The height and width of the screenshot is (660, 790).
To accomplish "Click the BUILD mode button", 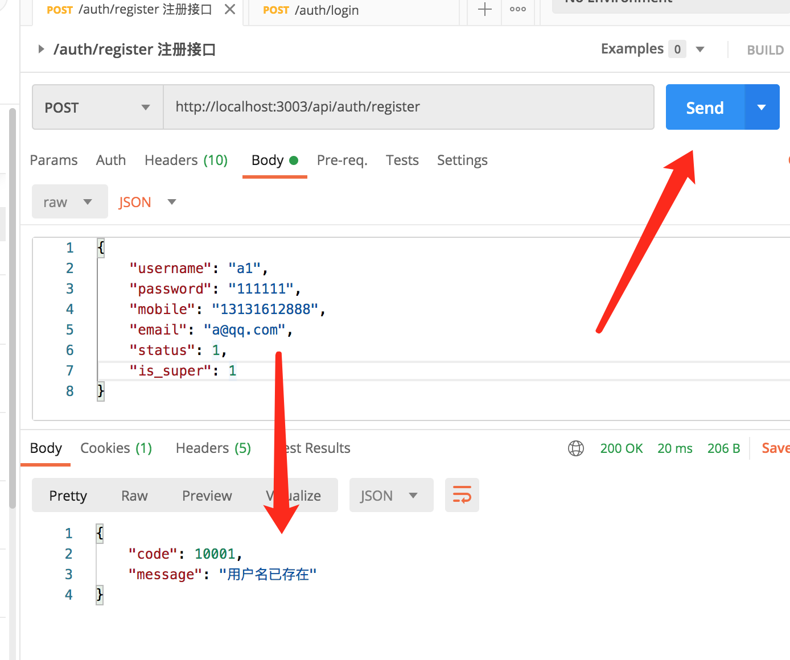I will (765, 50).
